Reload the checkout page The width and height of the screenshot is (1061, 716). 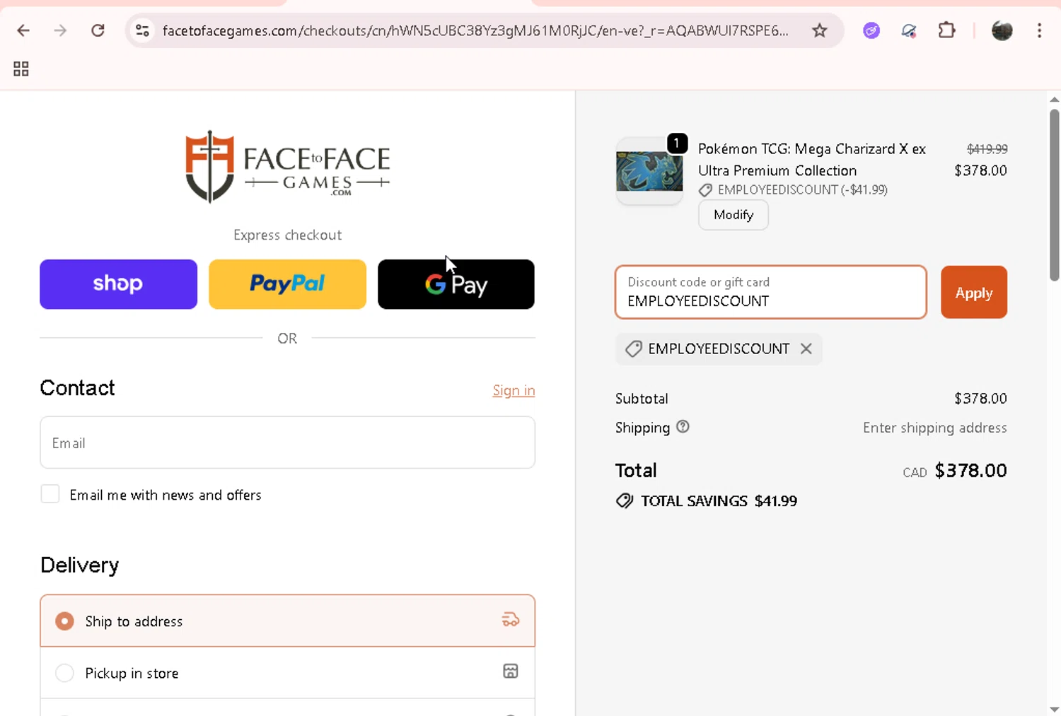pos(98,30)
